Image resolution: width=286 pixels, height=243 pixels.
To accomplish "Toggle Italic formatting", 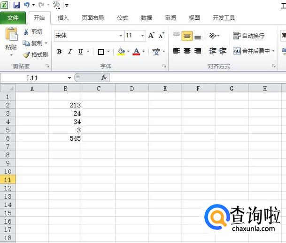I will coord(70,52).
